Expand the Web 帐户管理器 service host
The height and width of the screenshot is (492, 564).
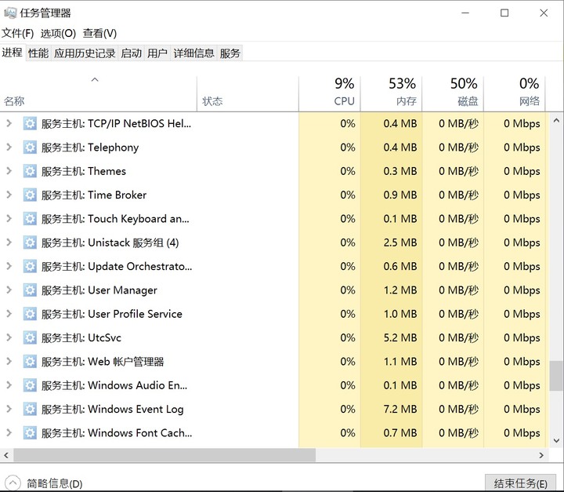click(x=9, y=362)
